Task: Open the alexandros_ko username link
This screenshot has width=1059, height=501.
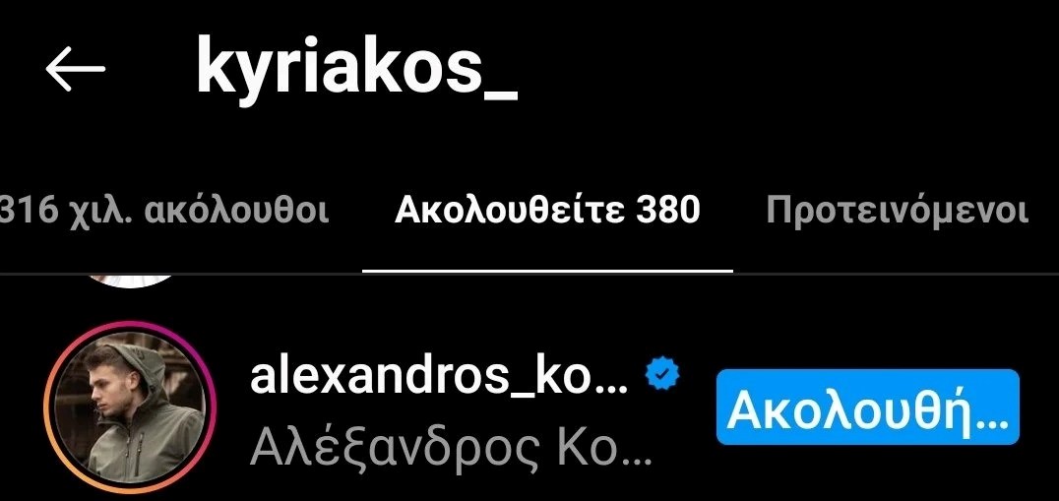Action: click(x=439, y=377)
